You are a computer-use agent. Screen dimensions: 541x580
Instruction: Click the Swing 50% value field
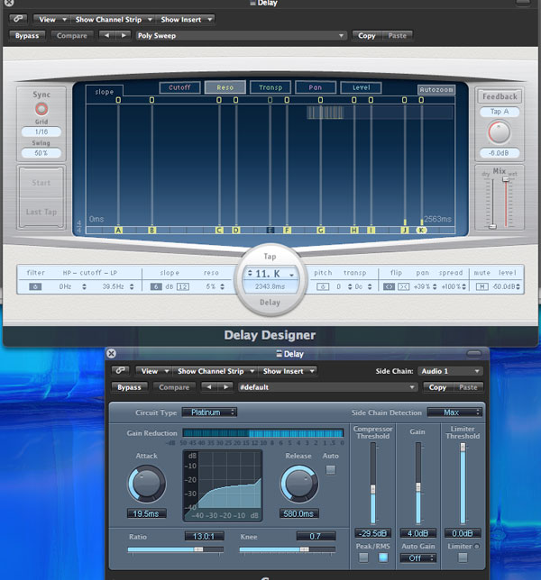click(x=41, y=153)
